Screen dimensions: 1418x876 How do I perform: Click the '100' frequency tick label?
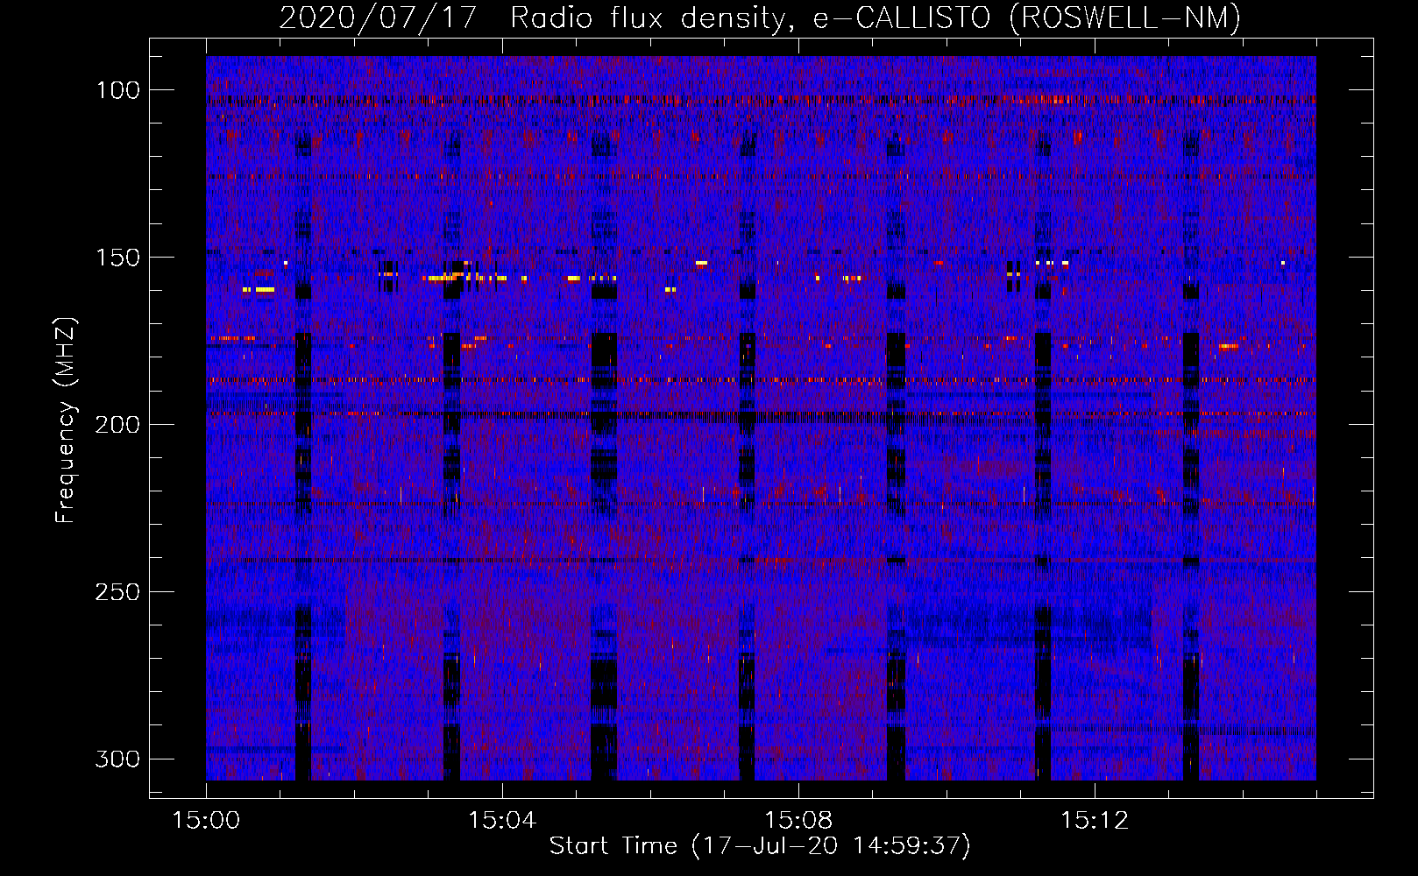point(117,90)
